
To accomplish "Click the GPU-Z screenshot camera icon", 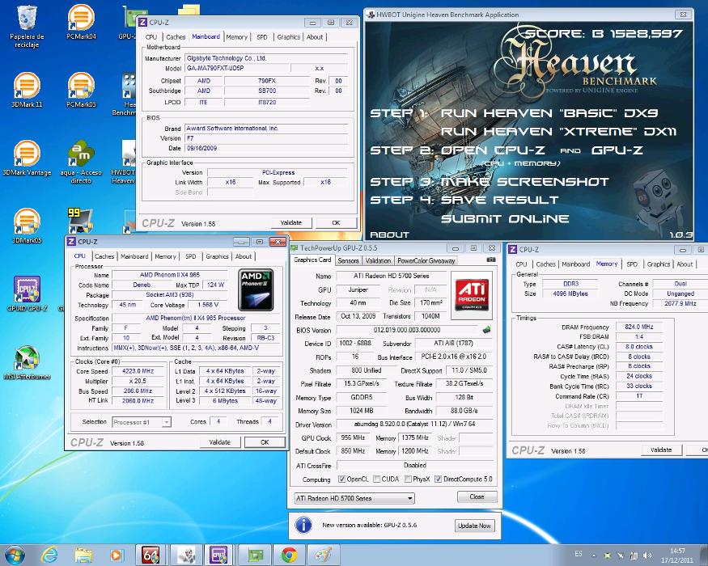I will coord(491,260).
